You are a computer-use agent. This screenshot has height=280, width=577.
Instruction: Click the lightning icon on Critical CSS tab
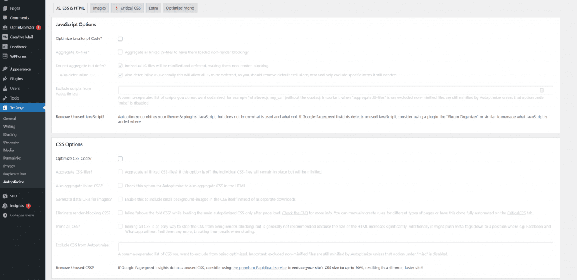tap(117, 8)
